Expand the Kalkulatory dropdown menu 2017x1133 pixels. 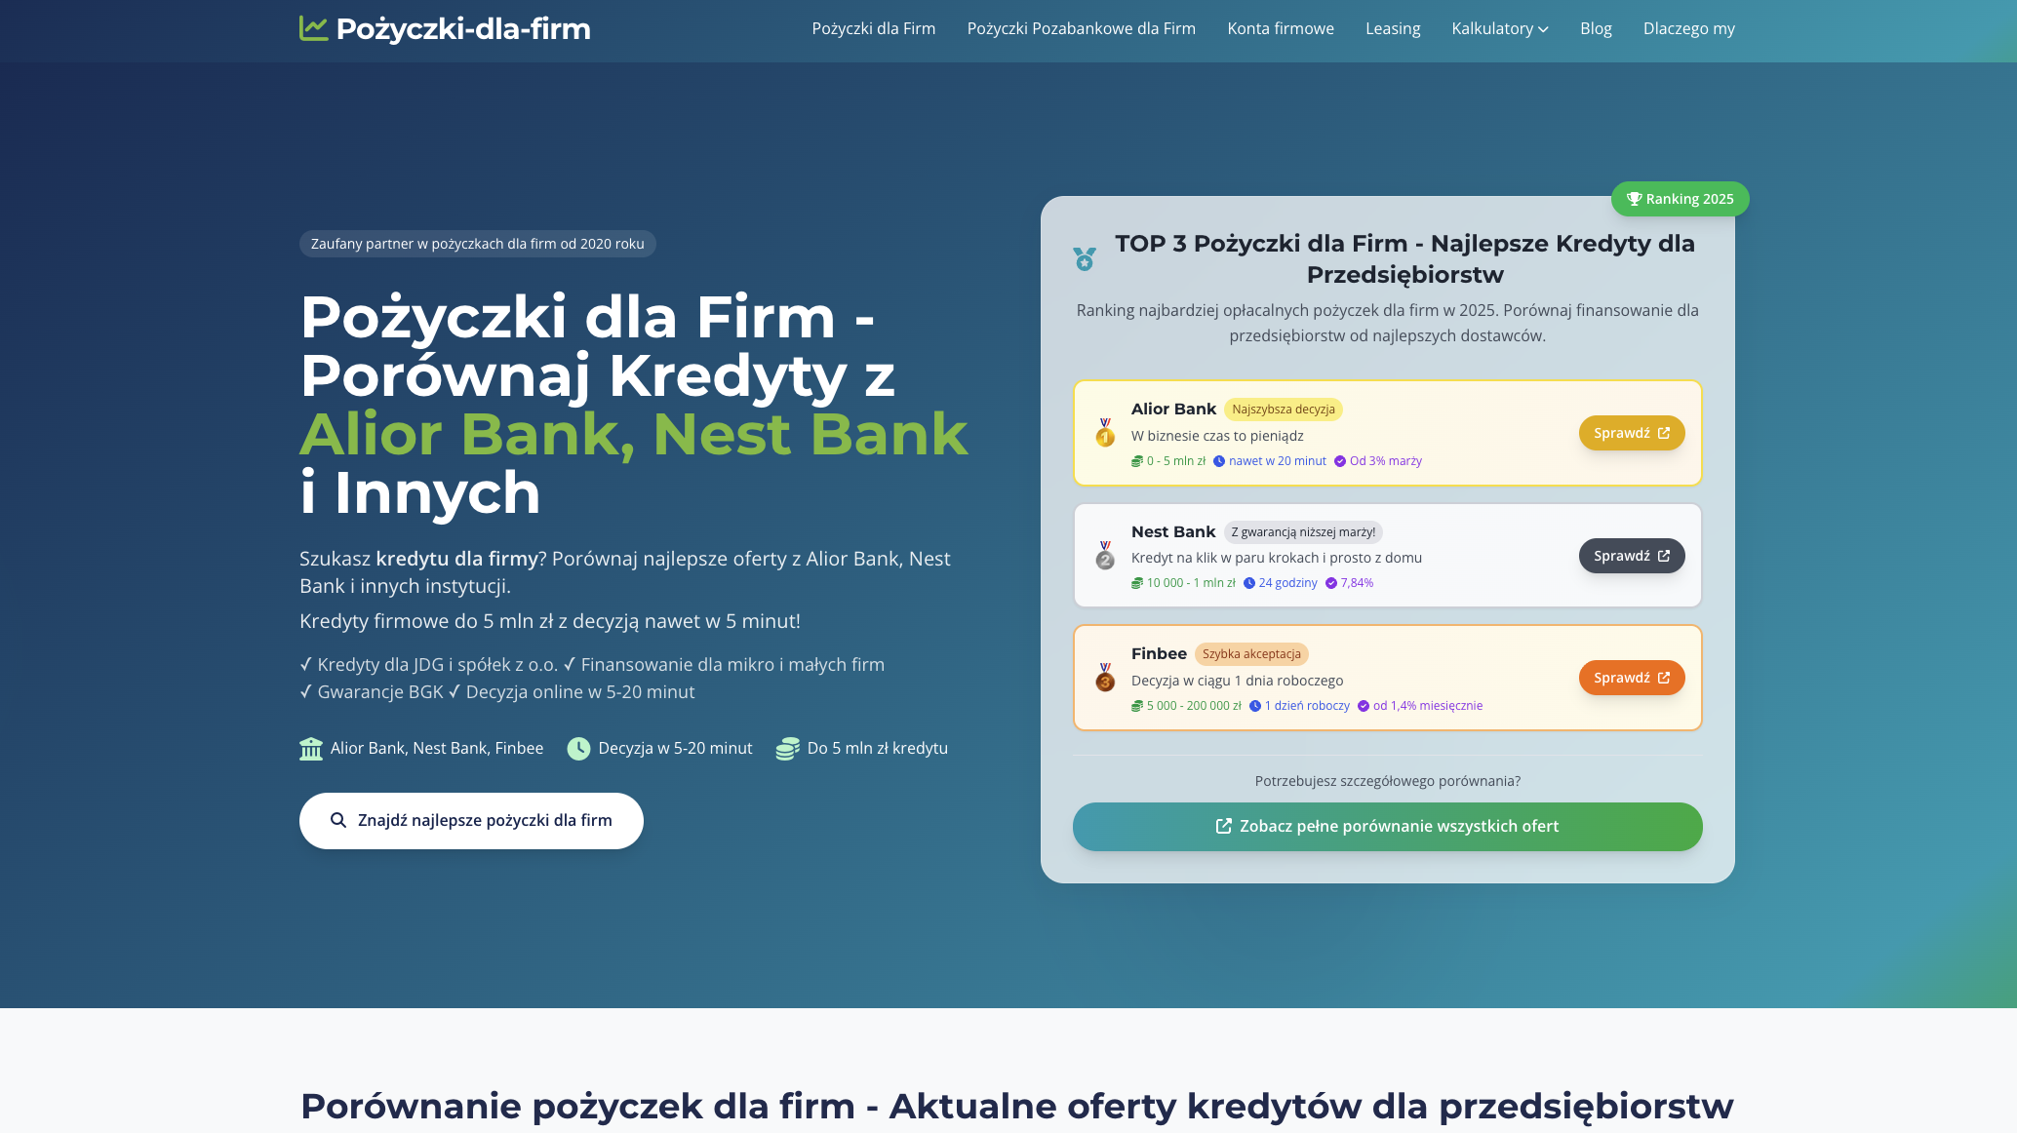pyautogui.click(x=1500, y=29)
